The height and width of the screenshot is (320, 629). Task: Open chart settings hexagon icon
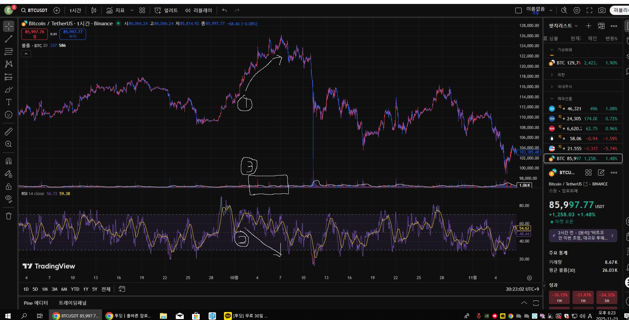577,10
